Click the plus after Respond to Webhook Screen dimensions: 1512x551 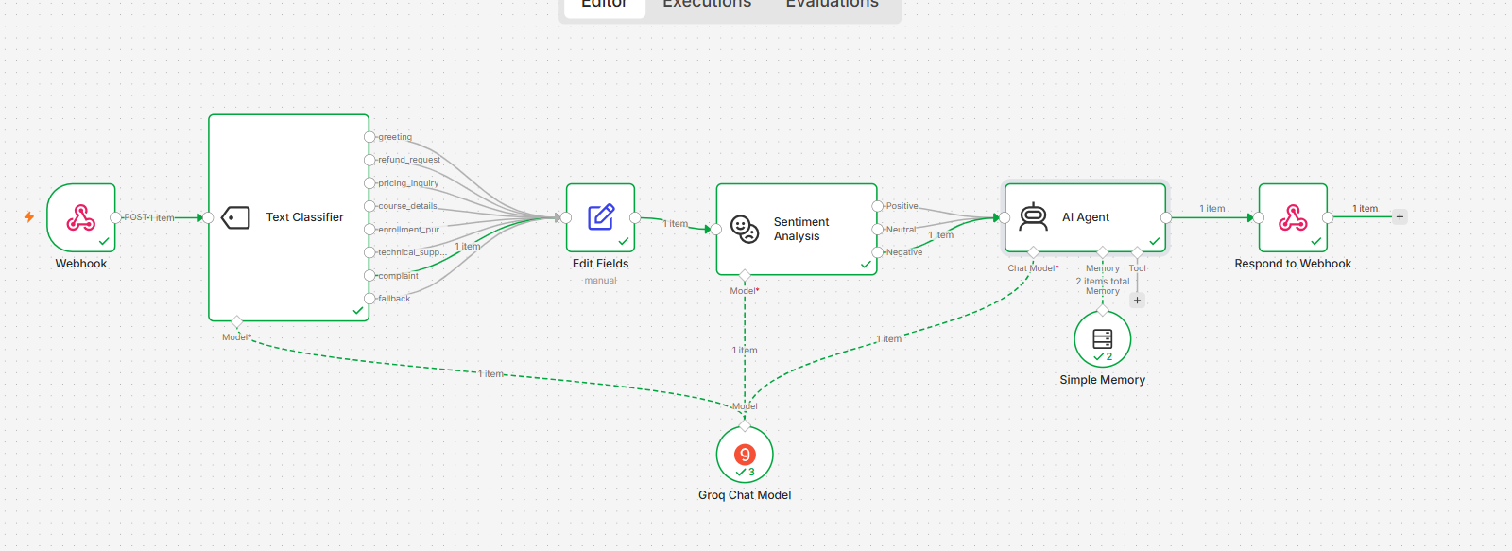[1400, 217]
